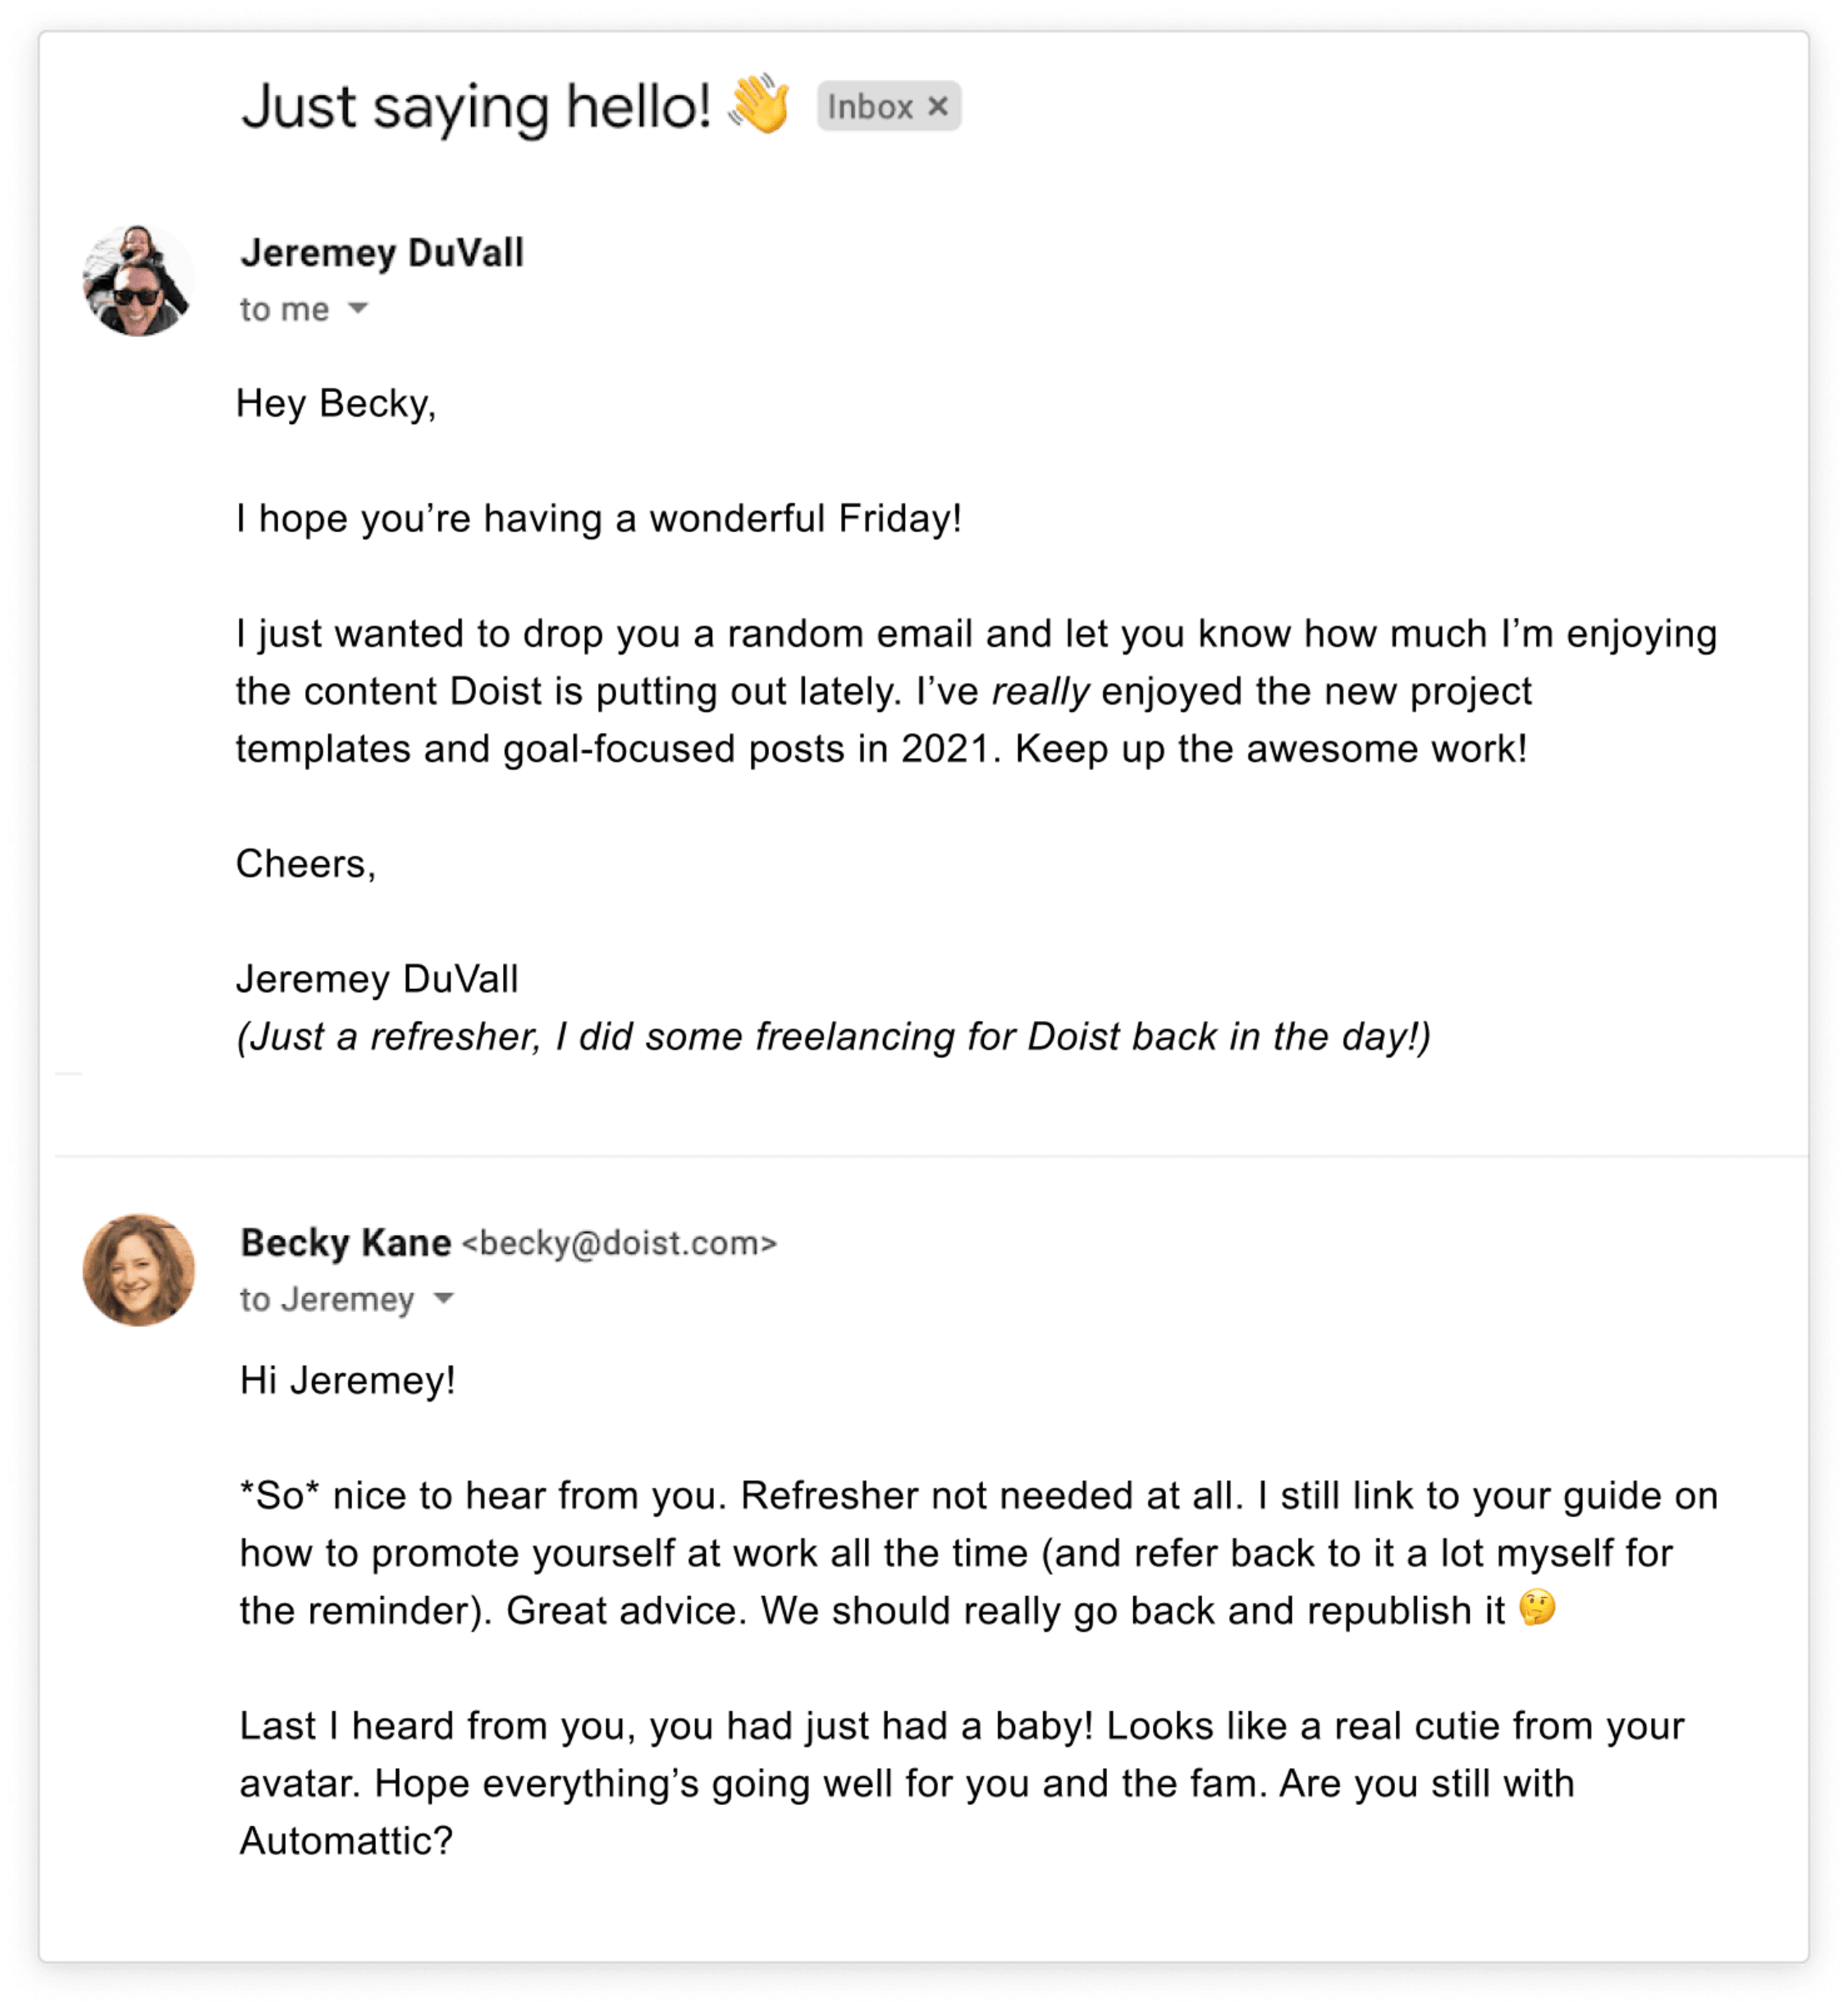
Task: Expand details arrow beside "to Jeremey"
Action: 444,1298
